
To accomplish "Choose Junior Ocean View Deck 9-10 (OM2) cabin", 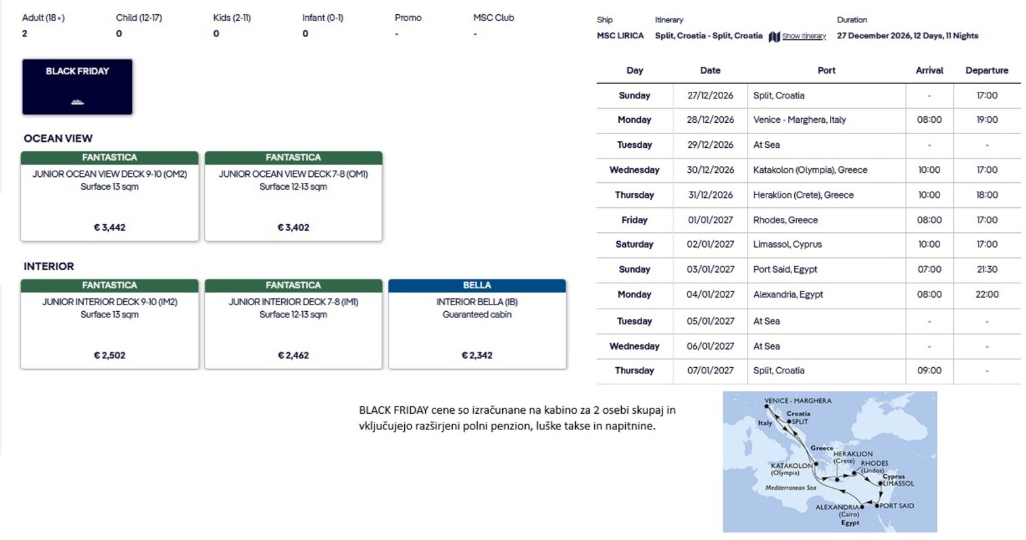I will pyautogui.click(x=109, y=196).
